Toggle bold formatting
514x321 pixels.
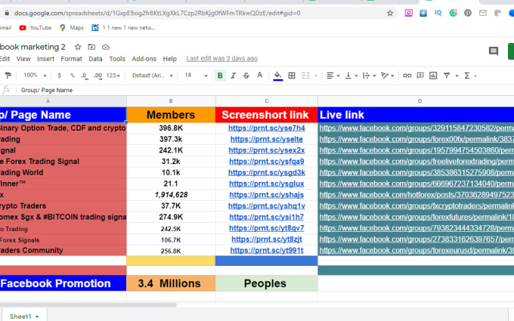click(x=220, y=76)
